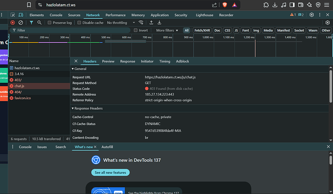Screen dimensions: 333x194
Task: Open the Sources panel tab
Action: (x=74, y=15)
